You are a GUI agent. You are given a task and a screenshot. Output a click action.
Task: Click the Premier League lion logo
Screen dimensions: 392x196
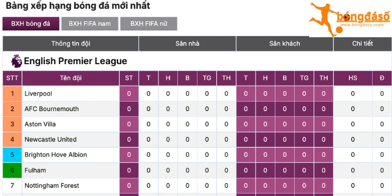[16, 61]
